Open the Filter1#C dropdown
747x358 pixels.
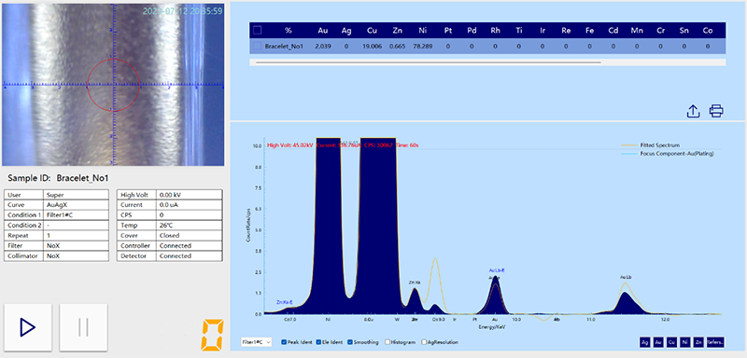tap(256, 342)
